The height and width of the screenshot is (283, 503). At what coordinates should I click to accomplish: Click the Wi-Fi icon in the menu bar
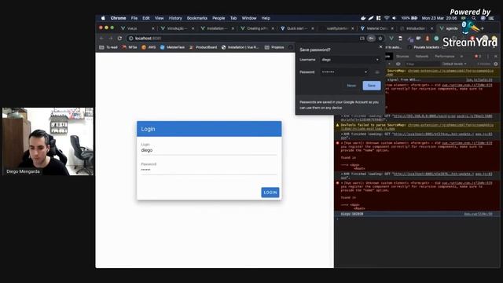coord(386,18)
